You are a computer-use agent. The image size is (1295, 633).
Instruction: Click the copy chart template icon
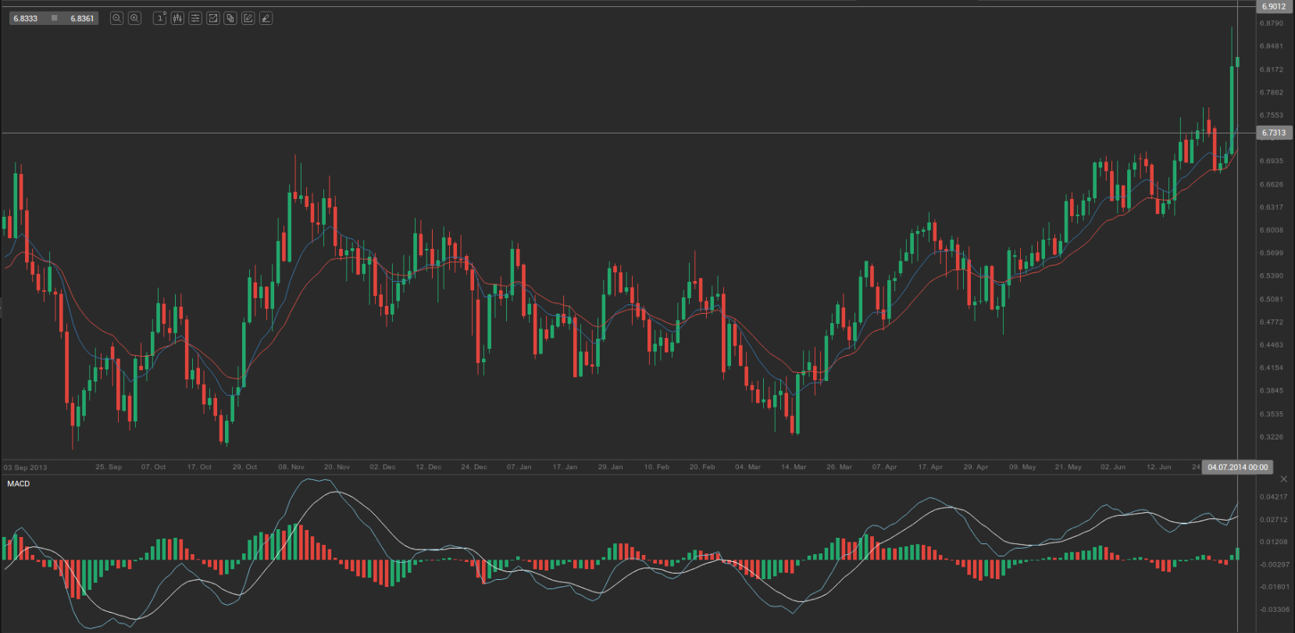pyautogui.click(x=230, y=18)
